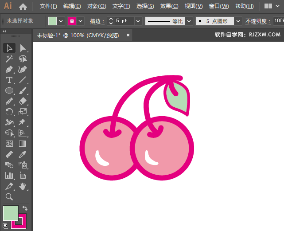Collapse the tools panel with double arrows
This screenshot has width=284, height=231.
[4, 31]
